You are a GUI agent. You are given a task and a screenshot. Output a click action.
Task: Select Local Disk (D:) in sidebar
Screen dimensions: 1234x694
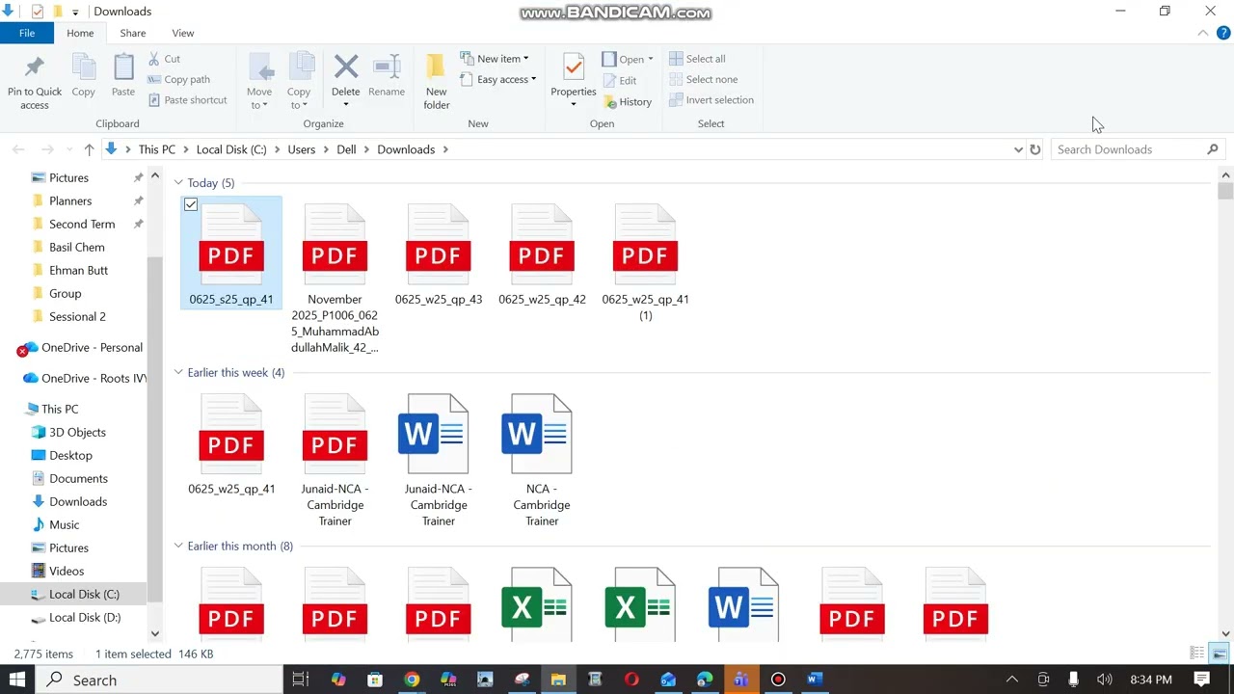85,617
